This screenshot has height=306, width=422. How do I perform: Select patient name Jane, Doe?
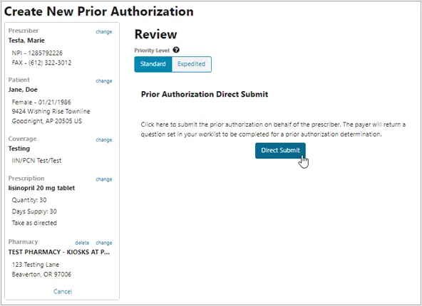click(23, 90)
